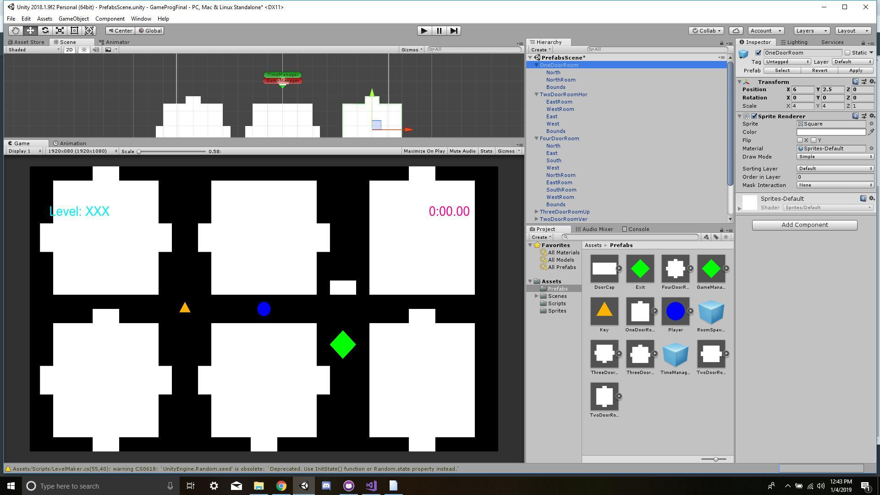The image size is (880, 495).
Task: Select the Exit prefab in the Prefabs folder
Action: (640, 269)
